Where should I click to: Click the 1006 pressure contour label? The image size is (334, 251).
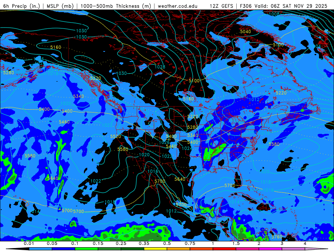point(278,18)
